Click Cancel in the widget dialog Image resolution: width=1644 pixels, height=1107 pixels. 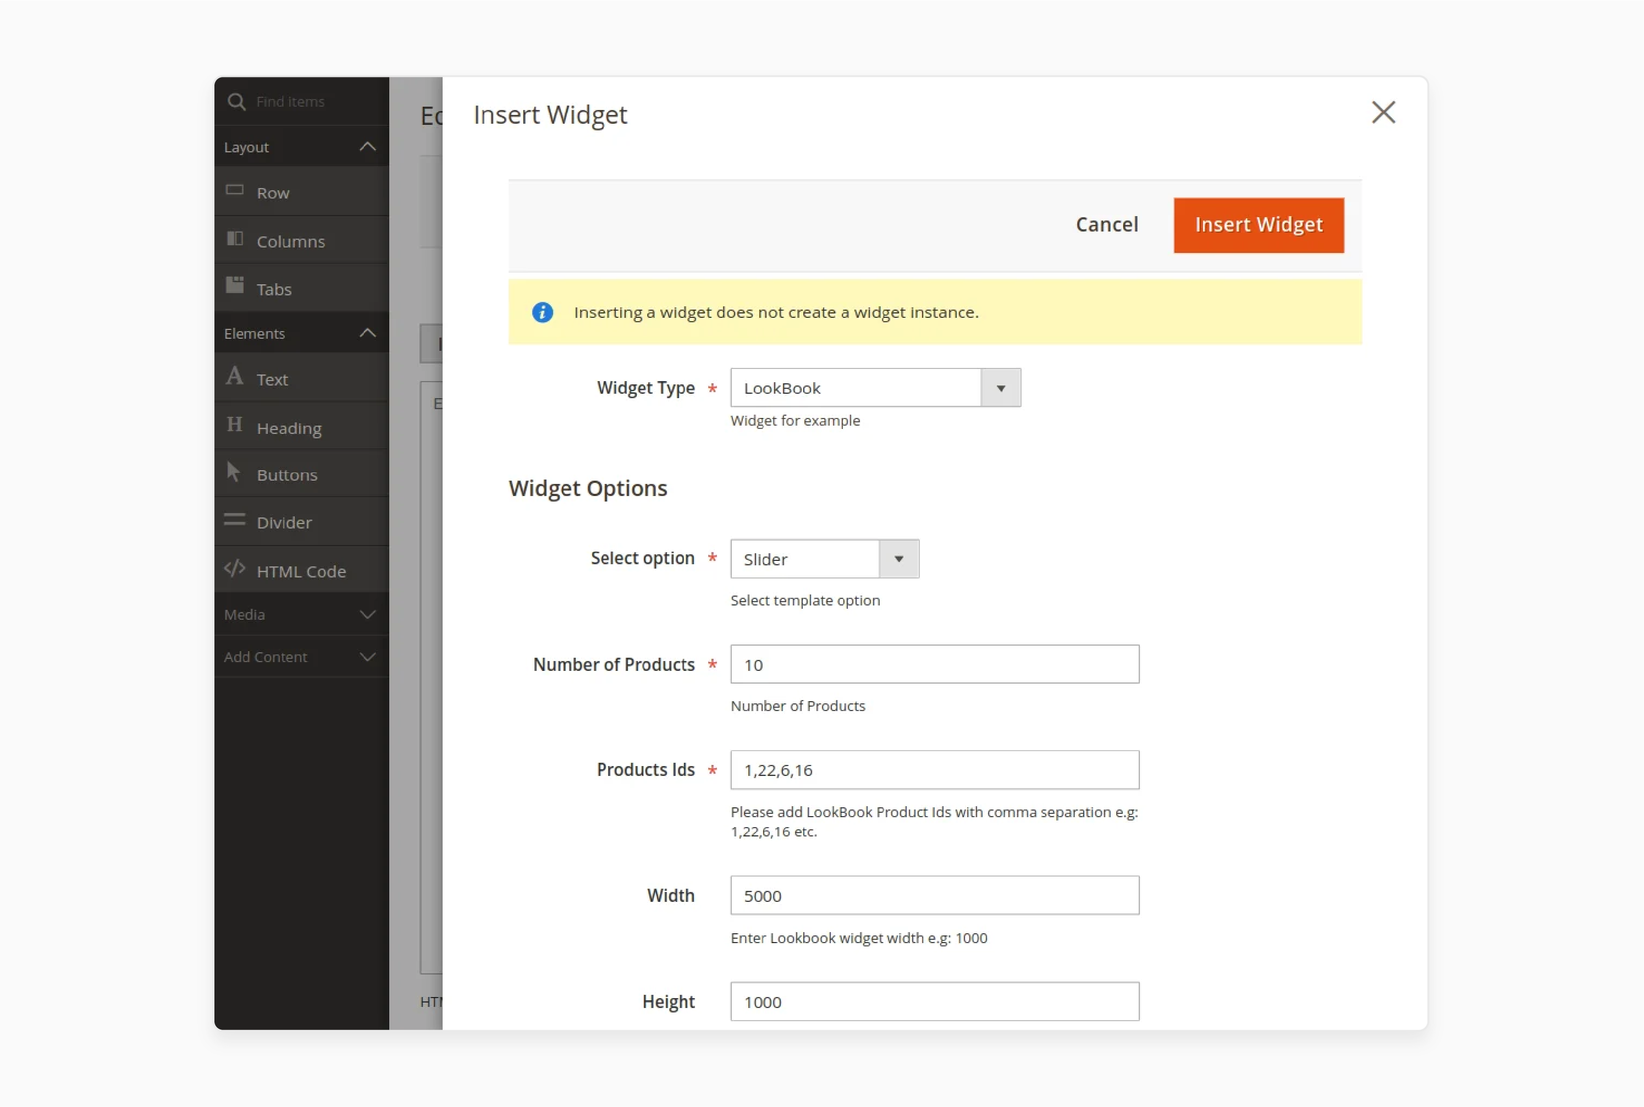pyautogui.click(x=1107, y=224)
